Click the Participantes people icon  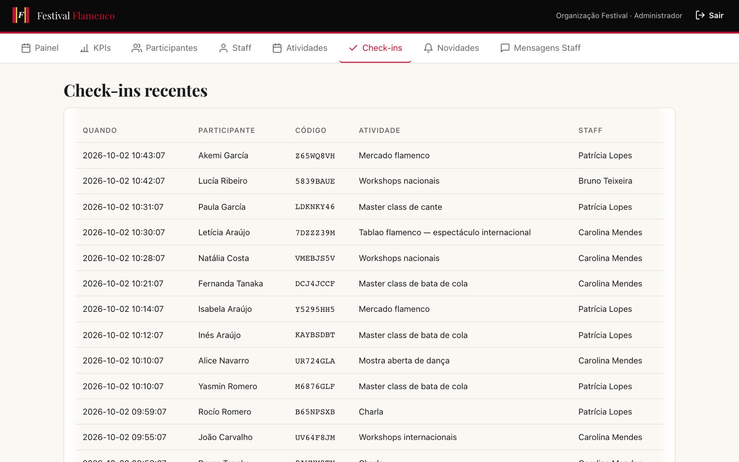tap(137, 48)
